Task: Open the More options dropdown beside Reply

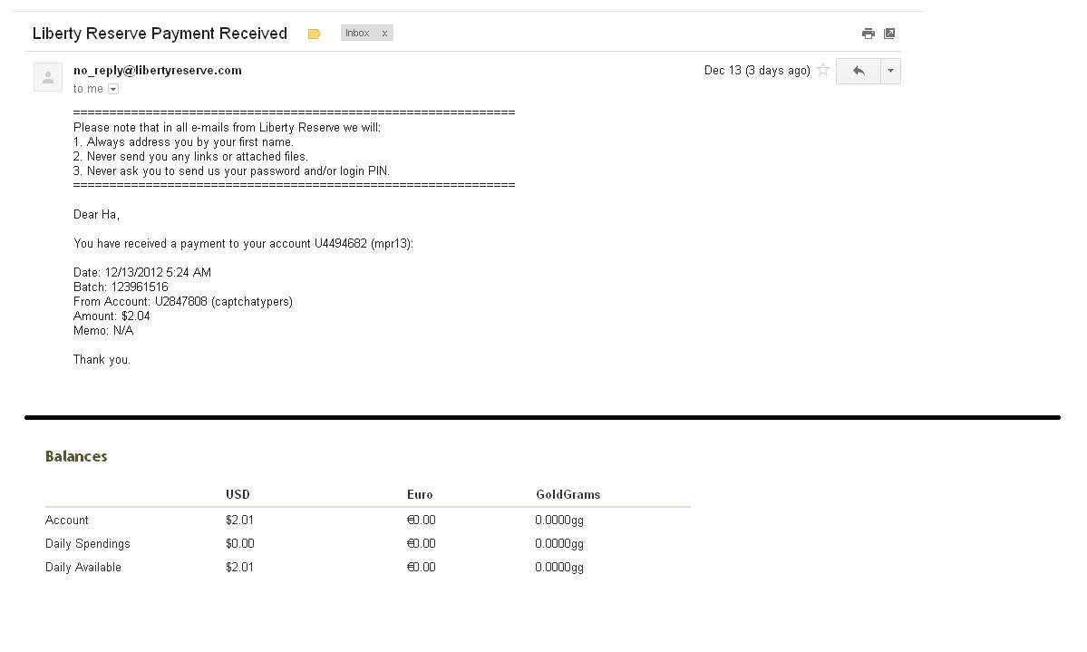Action: (x=891, y=71)
